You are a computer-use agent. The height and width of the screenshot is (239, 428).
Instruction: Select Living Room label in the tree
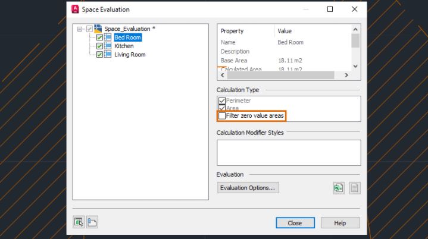pyautogui.click(x=130, y=55)
